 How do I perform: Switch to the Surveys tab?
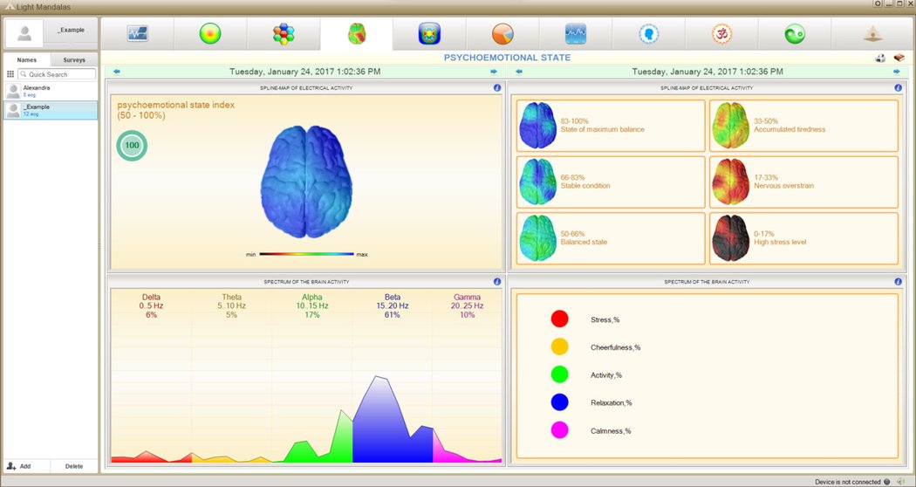pyautogui.click(x=74, y=60)
